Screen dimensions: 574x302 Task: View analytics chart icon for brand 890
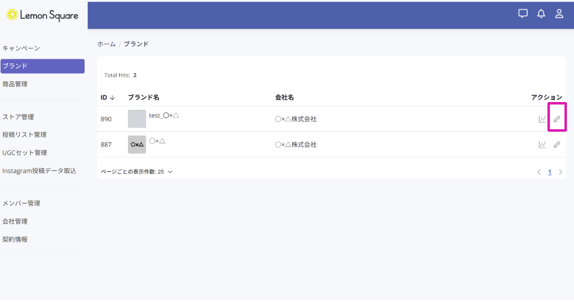click(x=542, y=119)
